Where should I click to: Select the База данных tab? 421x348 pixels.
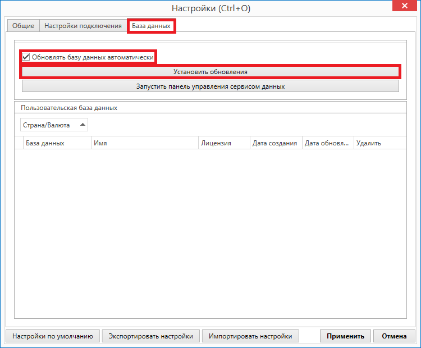pos(151,26)
